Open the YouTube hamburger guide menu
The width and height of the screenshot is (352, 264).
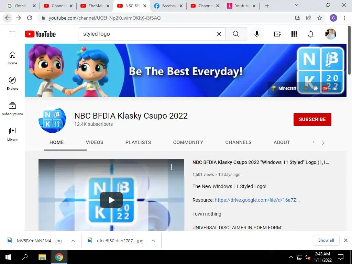pos(12,34)
